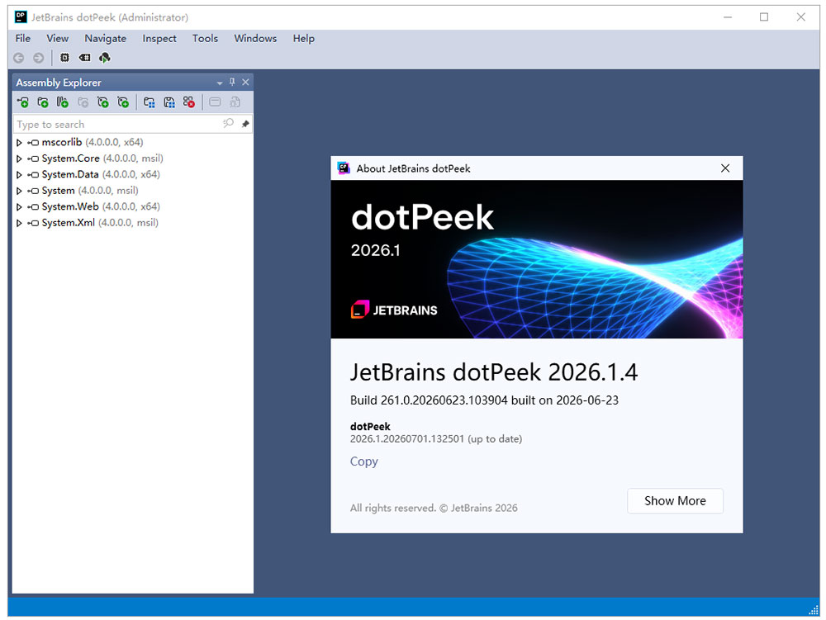The width and height of the screenshot is (826, 620).
Task: Open the Windows menu
Action: pyautogui.click(x=255, y=39)
